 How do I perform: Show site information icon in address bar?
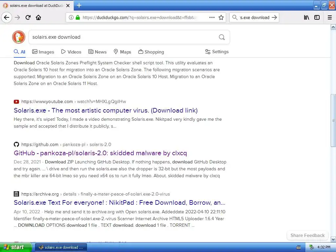click(x=71, y=17)
